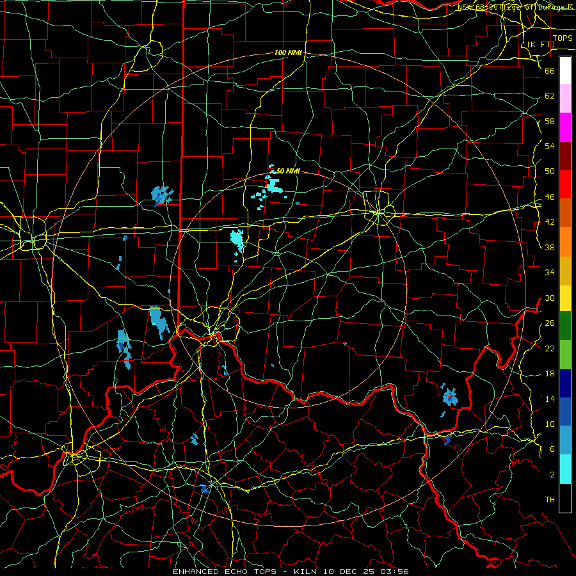
Task: Click the "TOPS" legend title
Action: [563, 38]
